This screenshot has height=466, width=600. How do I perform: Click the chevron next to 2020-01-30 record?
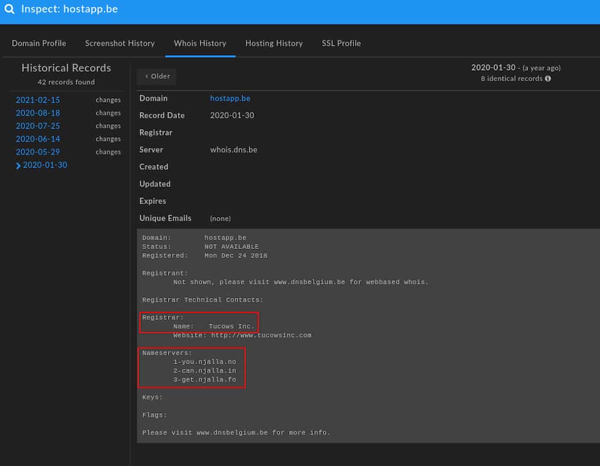(18, 166)
